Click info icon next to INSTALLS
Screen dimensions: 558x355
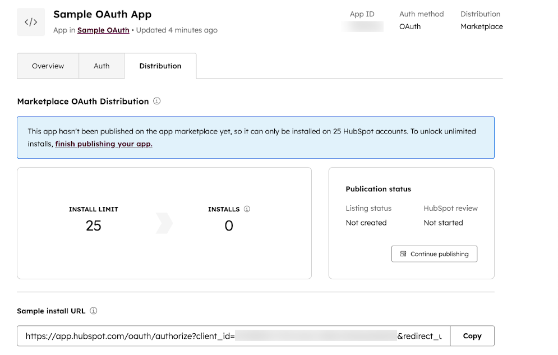point(247,209)
